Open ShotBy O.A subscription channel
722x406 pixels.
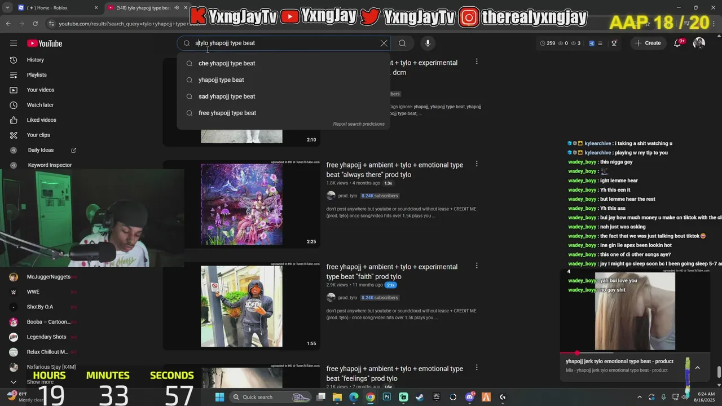tap(39, 307)
